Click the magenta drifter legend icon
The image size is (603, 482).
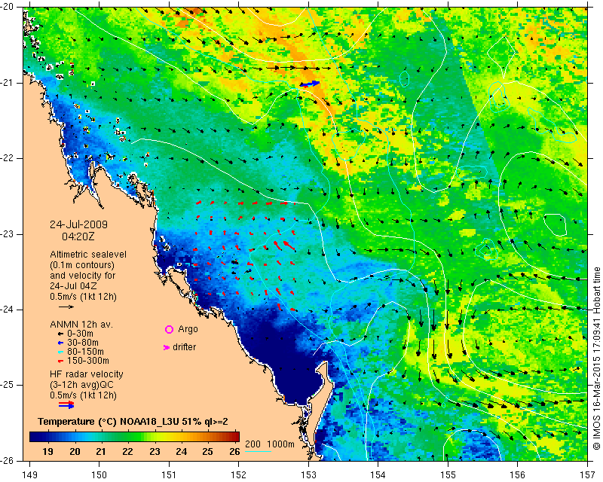pyautogui.click(x=167, y=347)
